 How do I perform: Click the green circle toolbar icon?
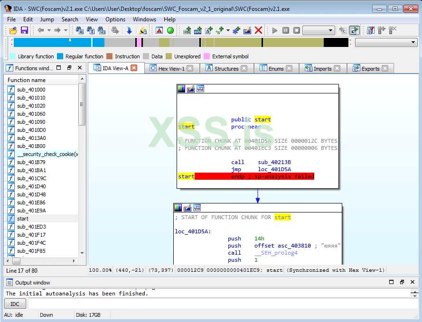[170, 30]
